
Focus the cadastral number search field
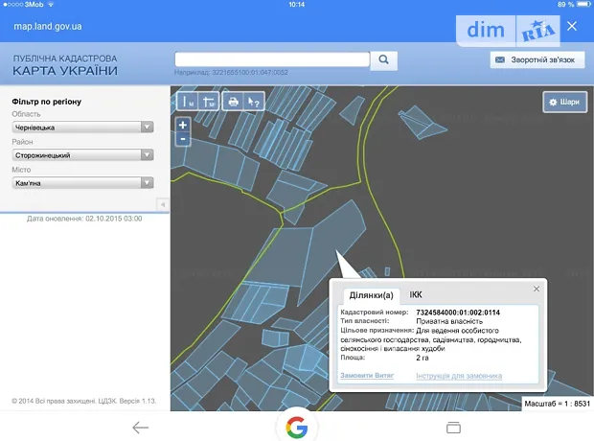[272, 59]
